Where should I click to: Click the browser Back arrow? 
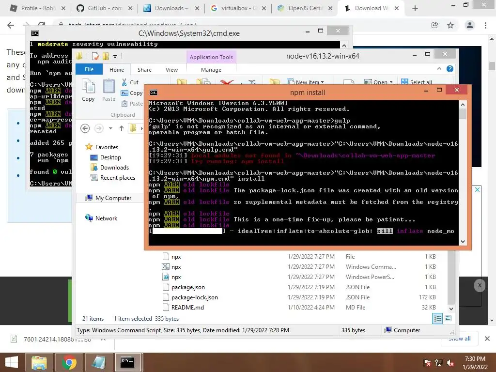(11, 25)
